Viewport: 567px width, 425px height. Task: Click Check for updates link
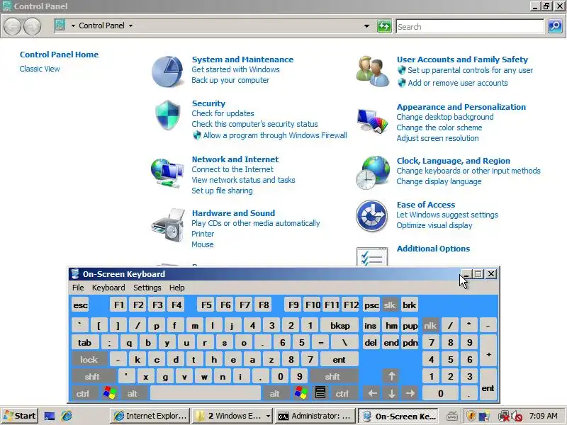(x=223, y=113)
